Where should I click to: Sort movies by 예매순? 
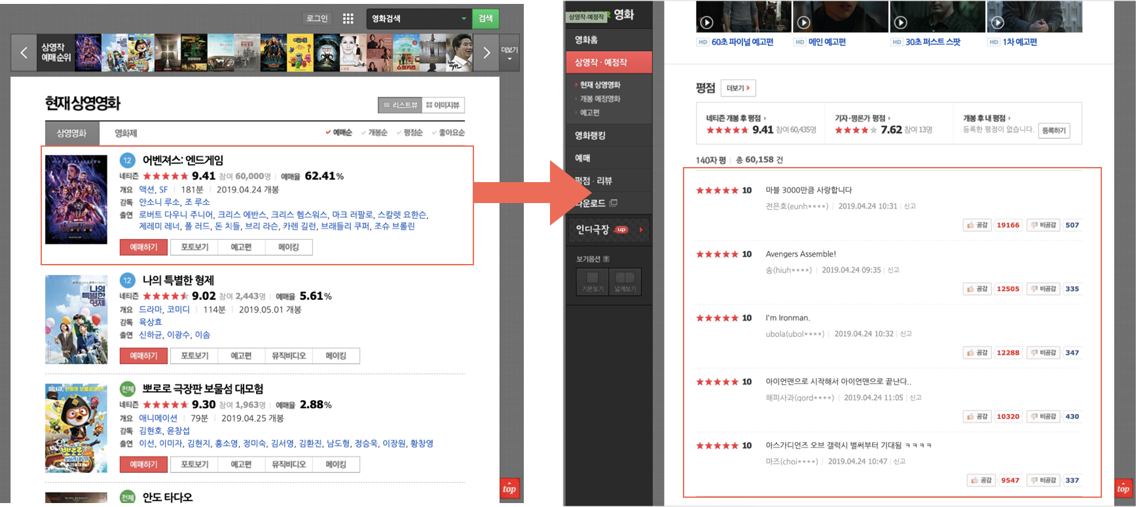tap(339, 132)
